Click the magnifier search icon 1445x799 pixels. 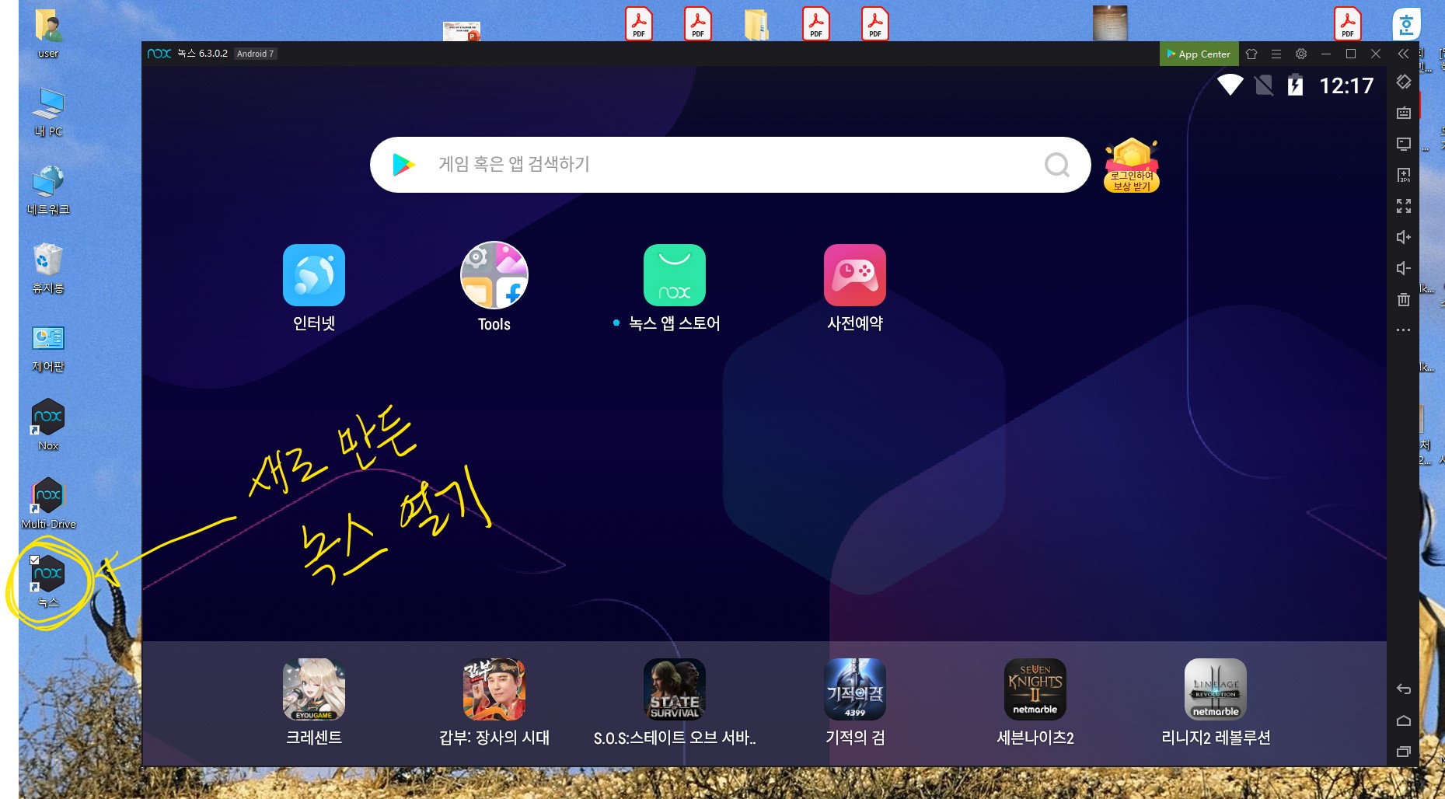point(1057,165)
